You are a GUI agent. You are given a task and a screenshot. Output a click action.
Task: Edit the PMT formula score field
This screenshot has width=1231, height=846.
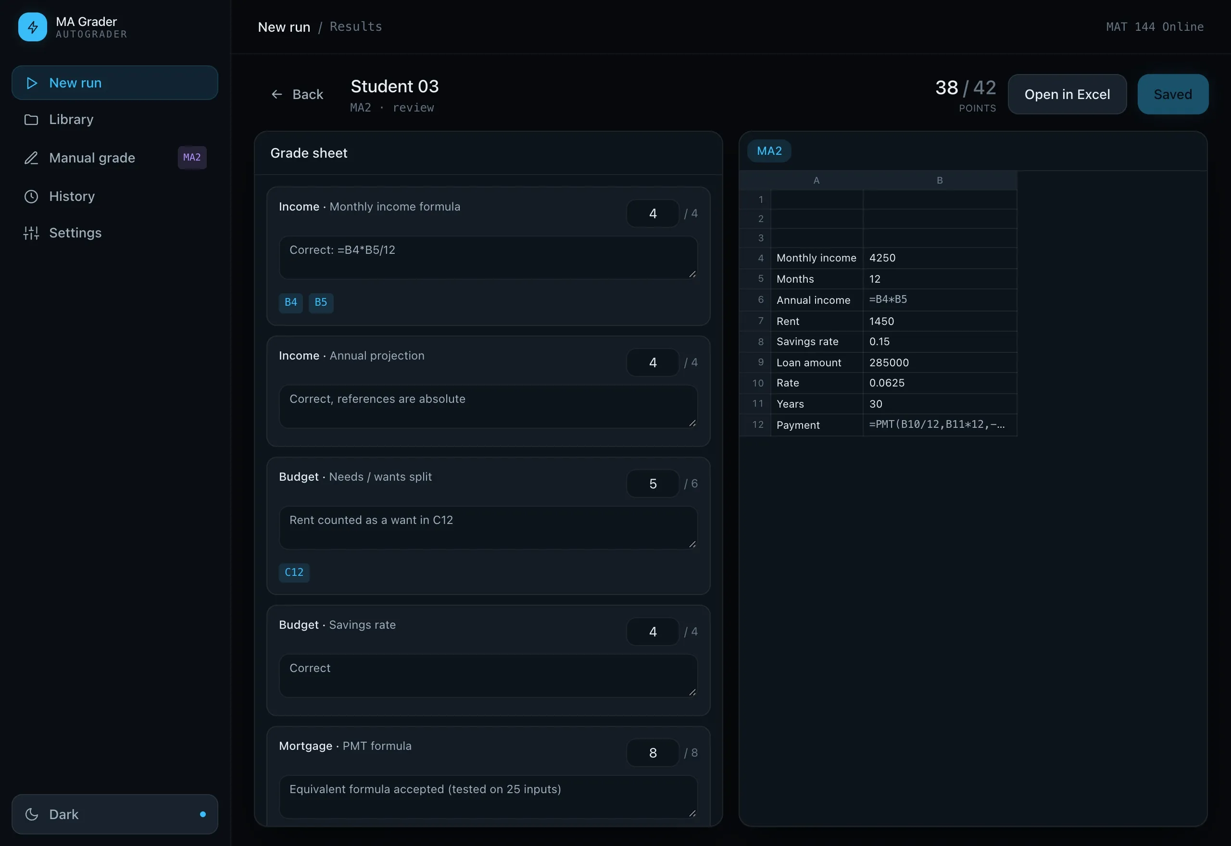pyautogui.click(x=653, y=753)
